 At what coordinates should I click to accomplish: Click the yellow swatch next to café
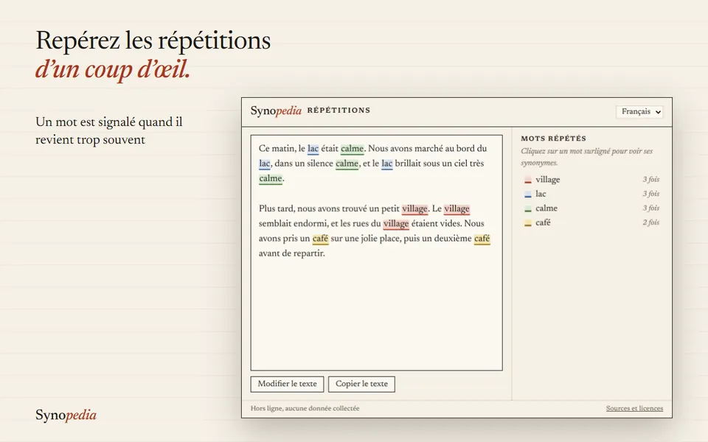tap(527, 223)
